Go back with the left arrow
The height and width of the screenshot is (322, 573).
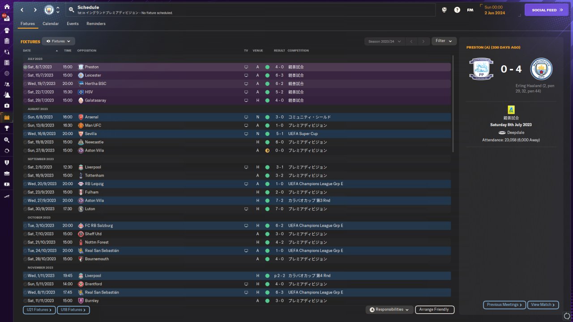point(22,10)
